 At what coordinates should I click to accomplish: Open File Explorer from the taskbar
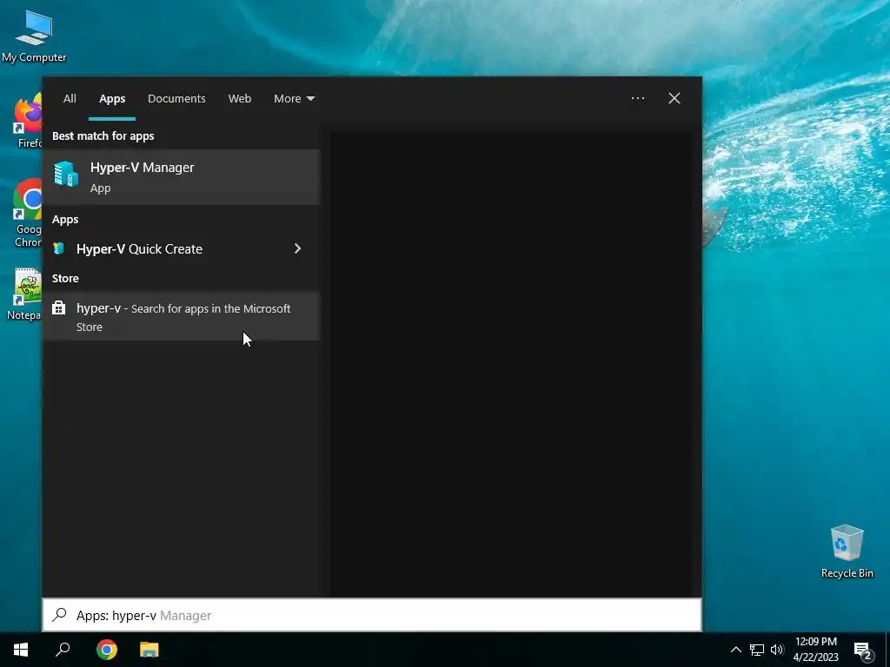point(149,650)
